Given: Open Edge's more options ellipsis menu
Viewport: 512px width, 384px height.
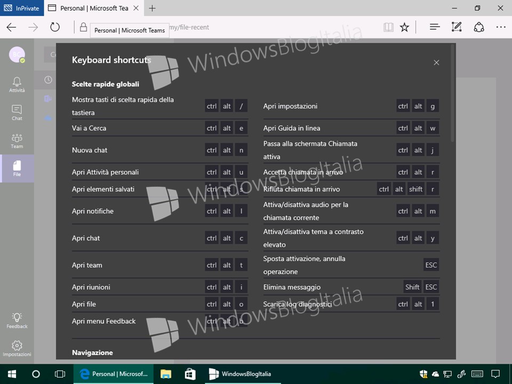Looking at the screenshot, I should [501, 27].
